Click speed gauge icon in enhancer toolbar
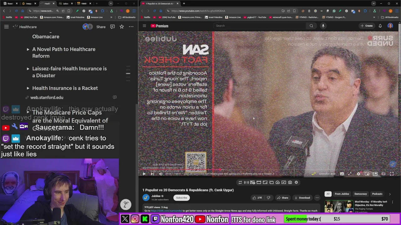Screen dimensions: 401x225 click(278, 182)
